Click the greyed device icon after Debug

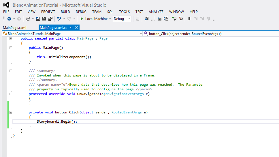137,19
